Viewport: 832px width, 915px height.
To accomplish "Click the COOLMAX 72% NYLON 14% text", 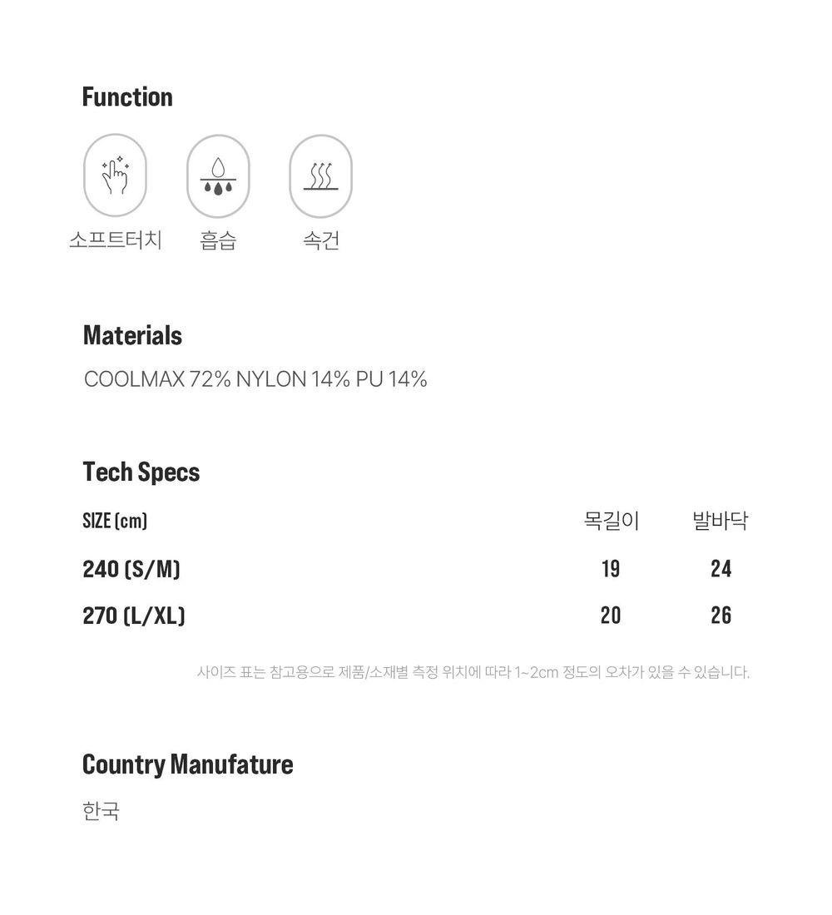I will 216,379.
